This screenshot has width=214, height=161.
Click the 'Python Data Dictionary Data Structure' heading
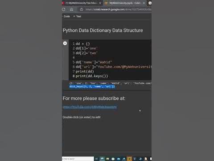(x=103, y=30)
